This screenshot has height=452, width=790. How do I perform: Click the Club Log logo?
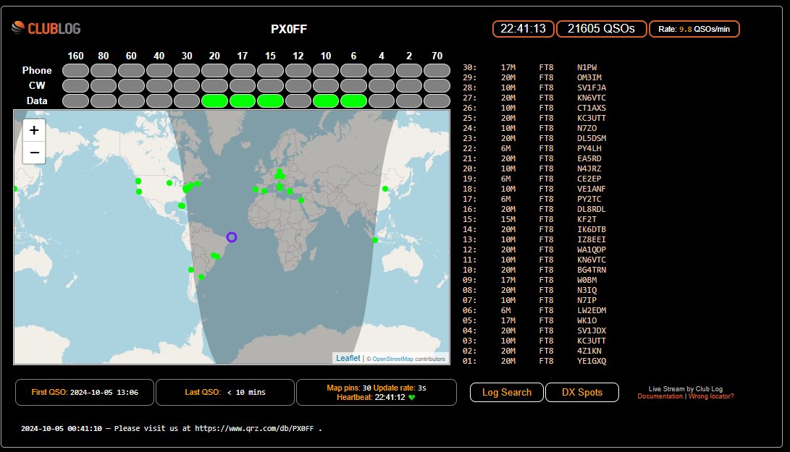click(46, 28)
